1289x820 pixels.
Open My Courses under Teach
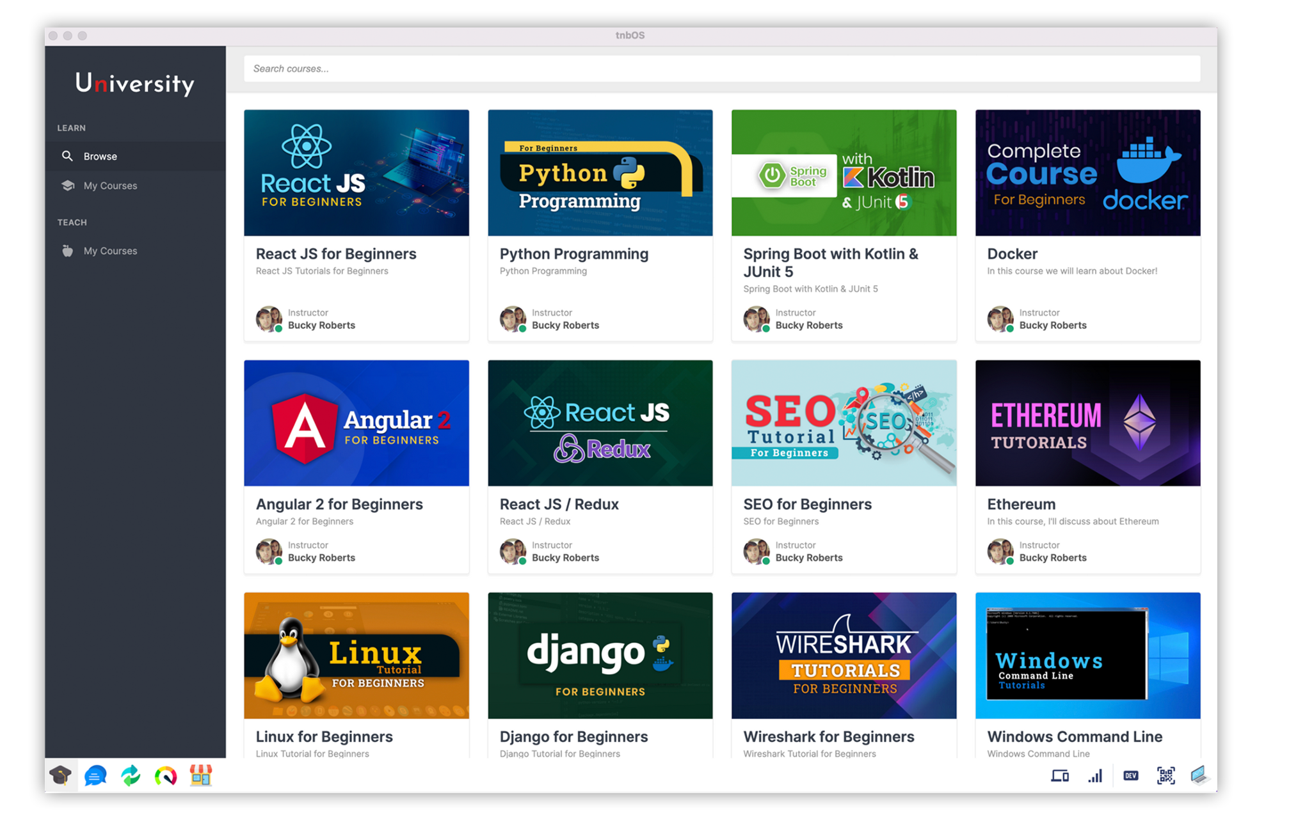coord(110,251)
